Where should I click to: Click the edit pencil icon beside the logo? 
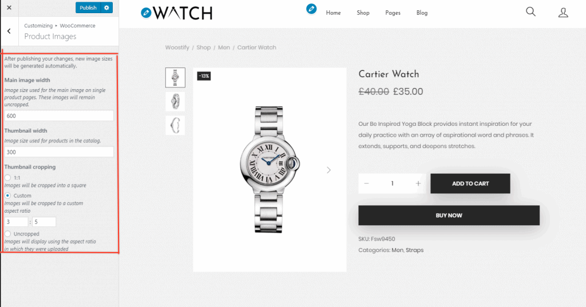pos(146,13)
